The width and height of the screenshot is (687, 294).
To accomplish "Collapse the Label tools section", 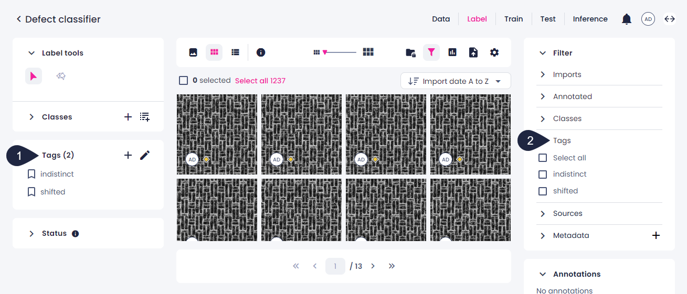I will pyautogui.click(x=31, y=53).
